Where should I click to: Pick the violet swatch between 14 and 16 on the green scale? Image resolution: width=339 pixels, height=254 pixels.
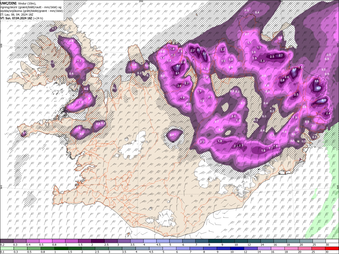click(264, 248)
